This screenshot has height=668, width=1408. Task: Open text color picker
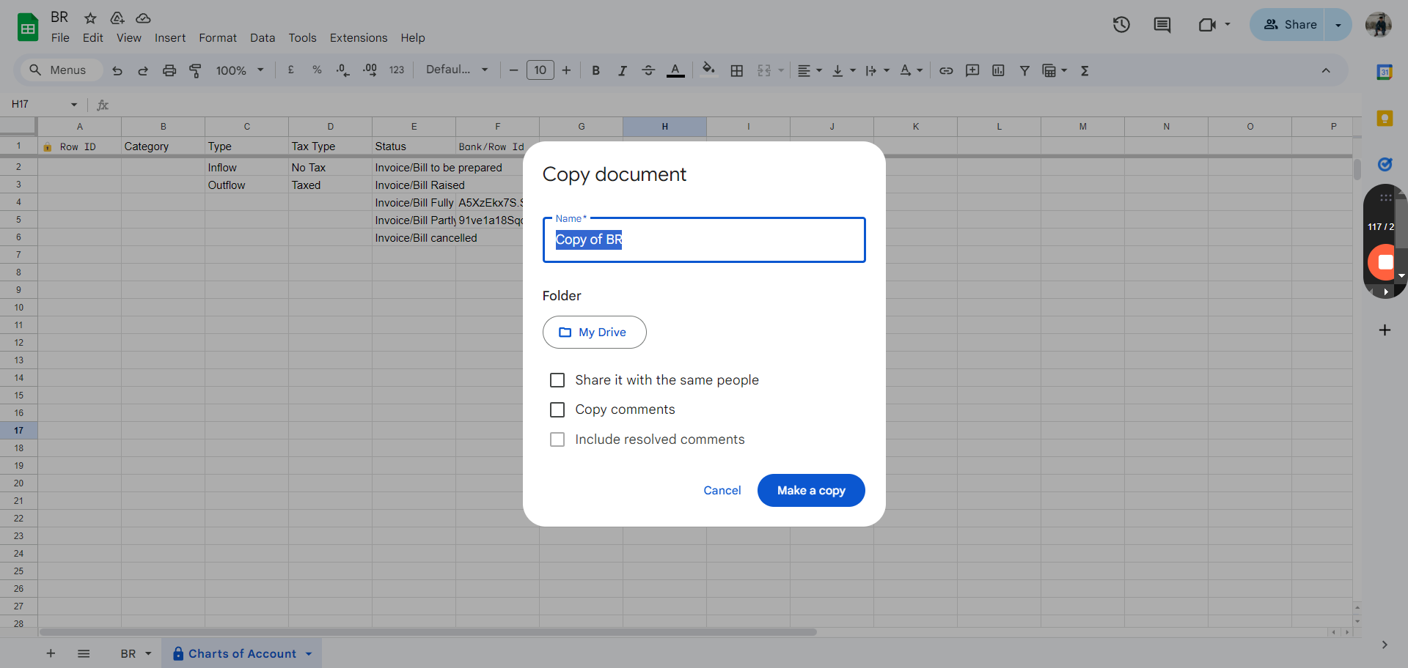pyautogui.click(x=675, y=70)
